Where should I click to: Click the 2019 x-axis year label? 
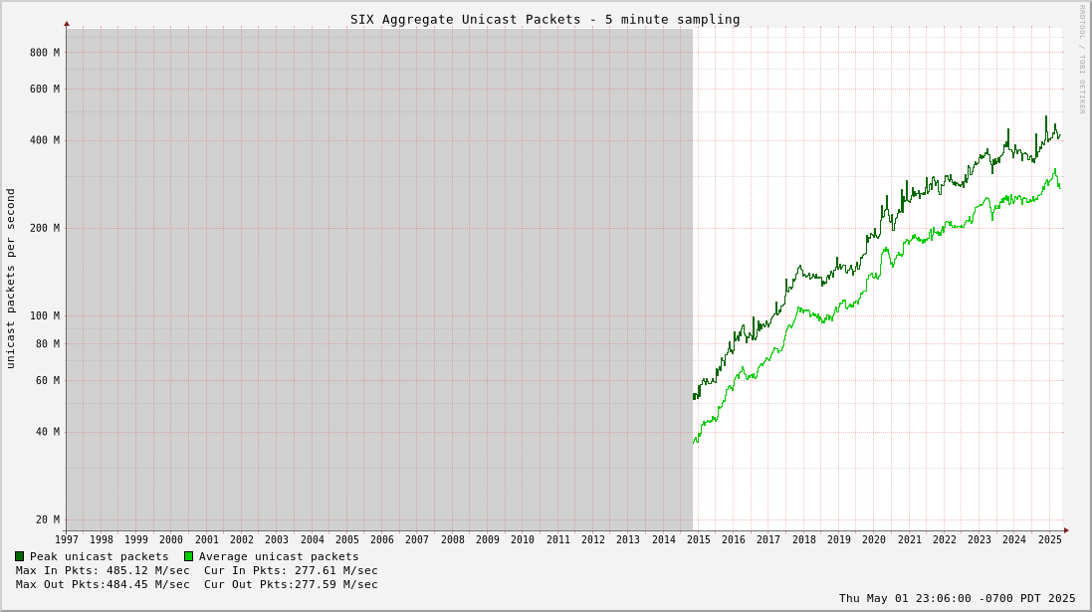pos(838,539)
